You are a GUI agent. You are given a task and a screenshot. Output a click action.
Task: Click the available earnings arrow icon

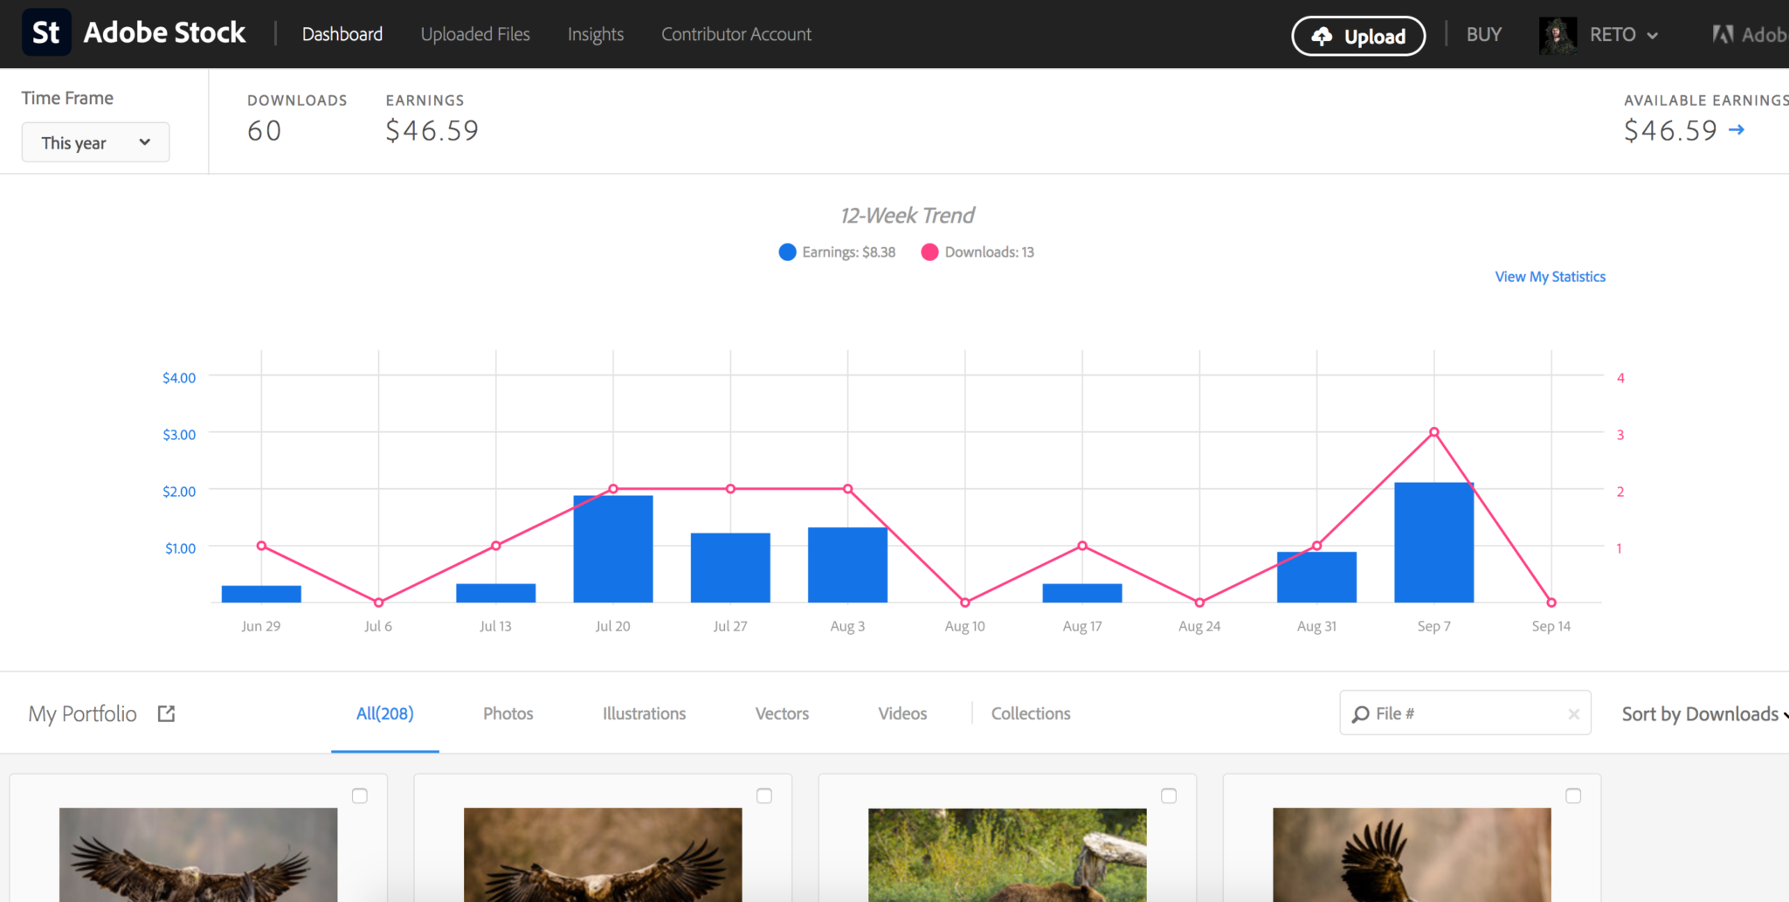pos(1737,129)
